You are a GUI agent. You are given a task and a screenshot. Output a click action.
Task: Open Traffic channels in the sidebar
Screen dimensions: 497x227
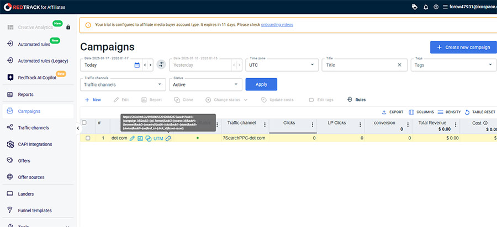[x=33, y=128]
